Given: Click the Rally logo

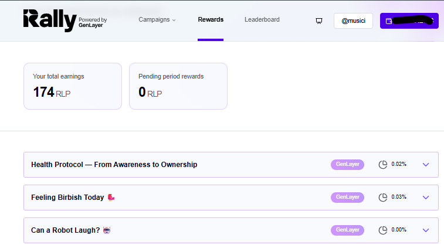Looking at the screenshot, I should (x=50, y=21).
